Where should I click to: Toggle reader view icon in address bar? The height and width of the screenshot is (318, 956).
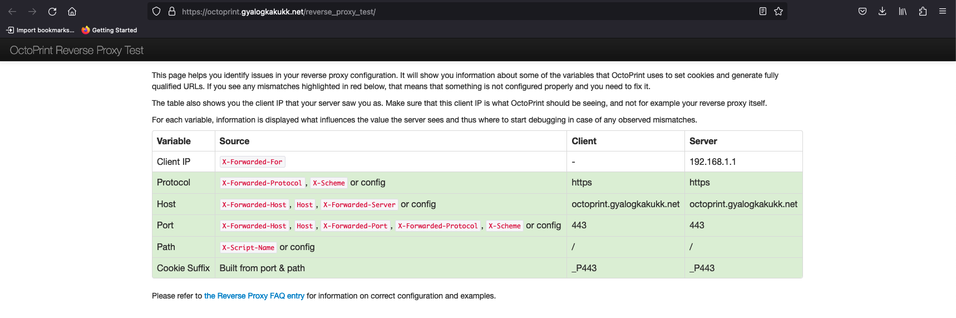[763, 11]
